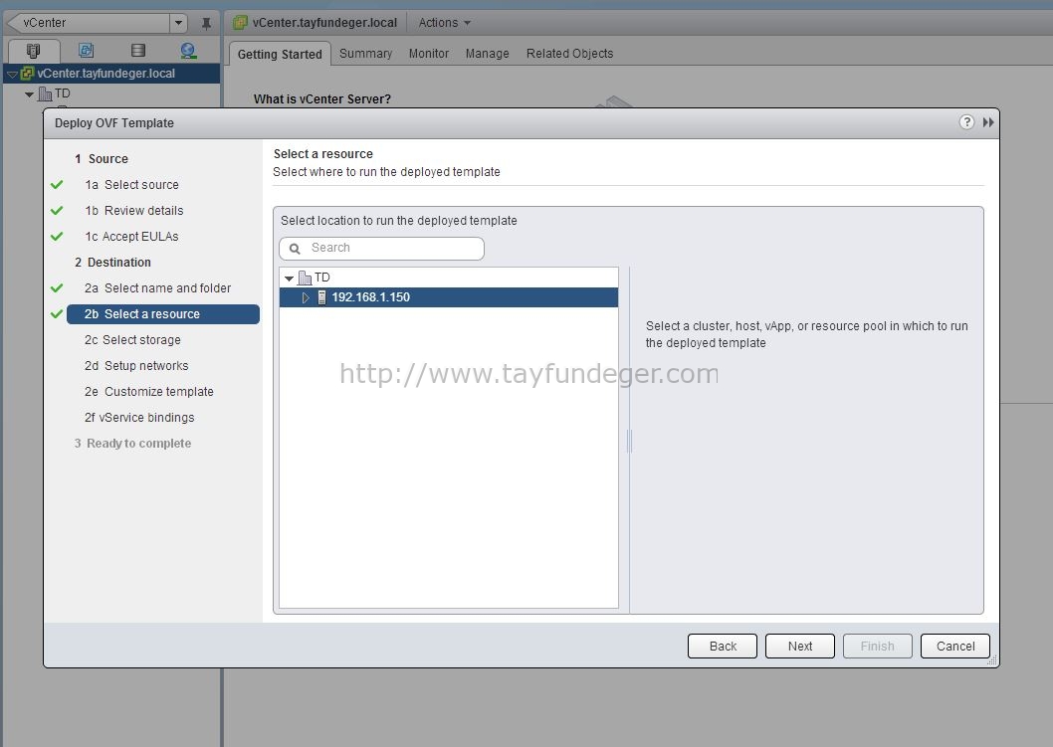The image size is (1053, 747).
Task: Switch to Getting Started tab
Action: point(280,54)
